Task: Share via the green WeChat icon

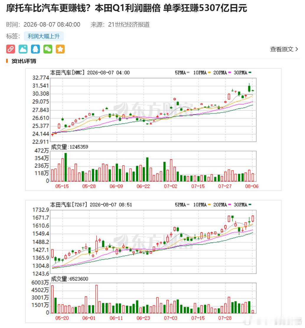Action: 48,49
